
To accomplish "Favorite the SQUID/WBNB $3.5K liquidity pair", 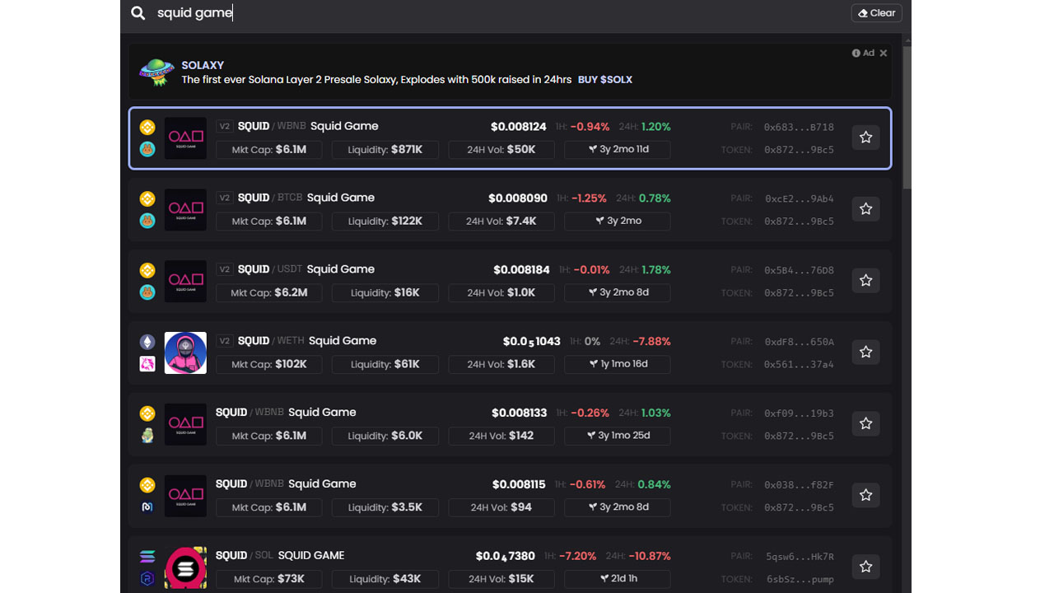I will (x=865, y=496).
